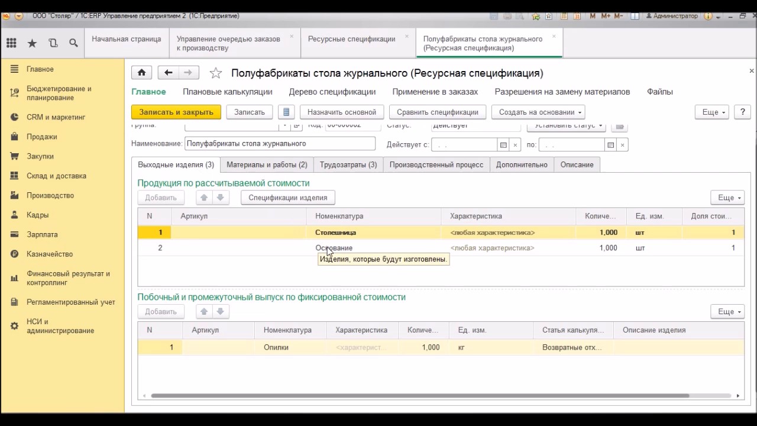Click the bottom horizontal scrollbar
The width and height of the screenshot is (757, 426).
tap(420, 395)
